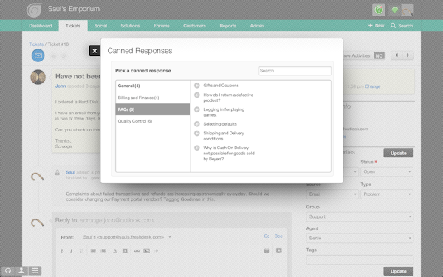Focus the canned response Search field
This screenshot has width=443, height=277.
coord(295,71)
